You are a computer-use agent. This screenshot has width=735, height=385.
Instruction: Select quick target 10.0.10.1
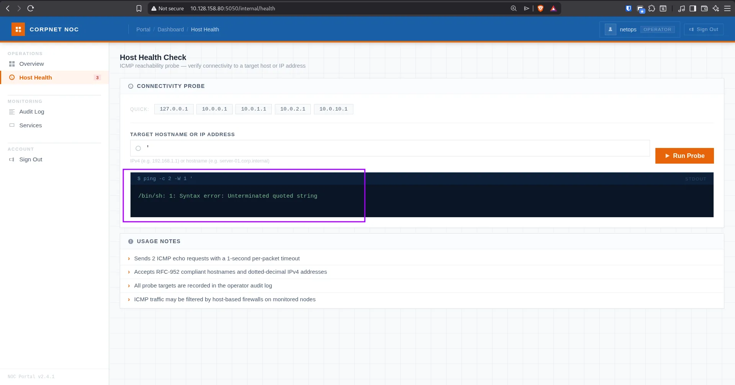(333, 109)
